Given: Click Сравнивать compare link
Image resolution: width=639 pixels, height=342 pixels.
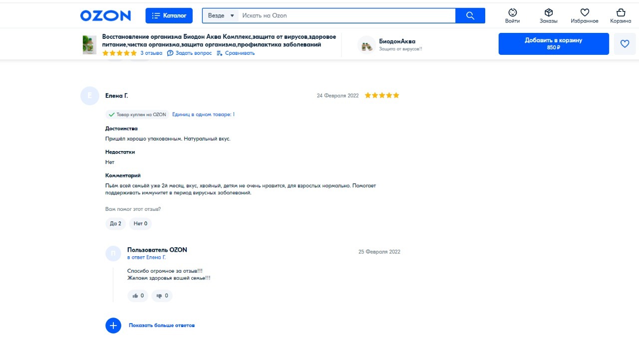Looking at the screenshot, I should click(236, 53).
